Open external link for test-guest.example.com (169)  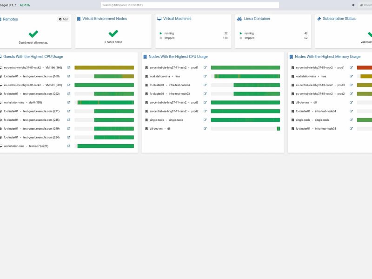click(69, 76)
